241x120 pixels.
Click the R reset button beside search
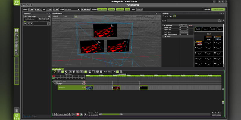point(223,21)
